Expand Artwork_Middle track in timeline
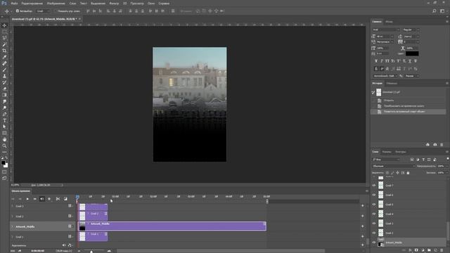Screen dimensions: 450x253 13,226
